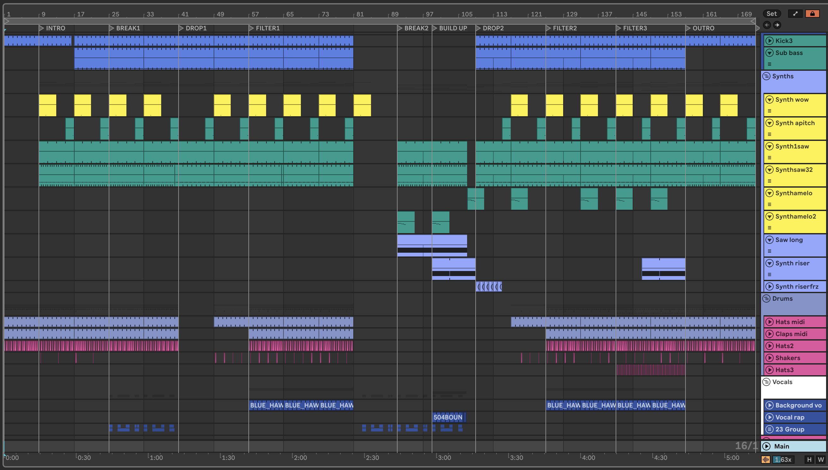Unfold the Hats2 track
The height and width of the screenshot is (470, 828).
(x=770, y=346)
